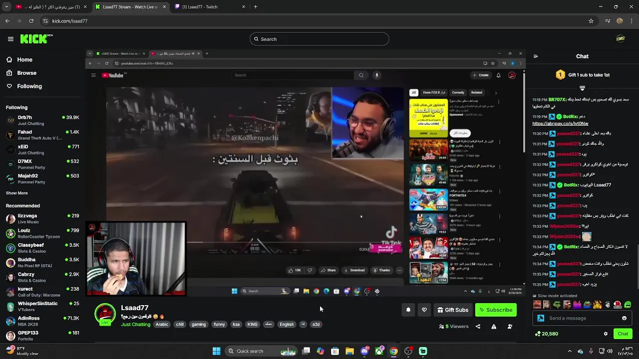639x359 pixels.
Task: Open a new Chrome tab
Action: pyautogui.click(x=255, y=7)
